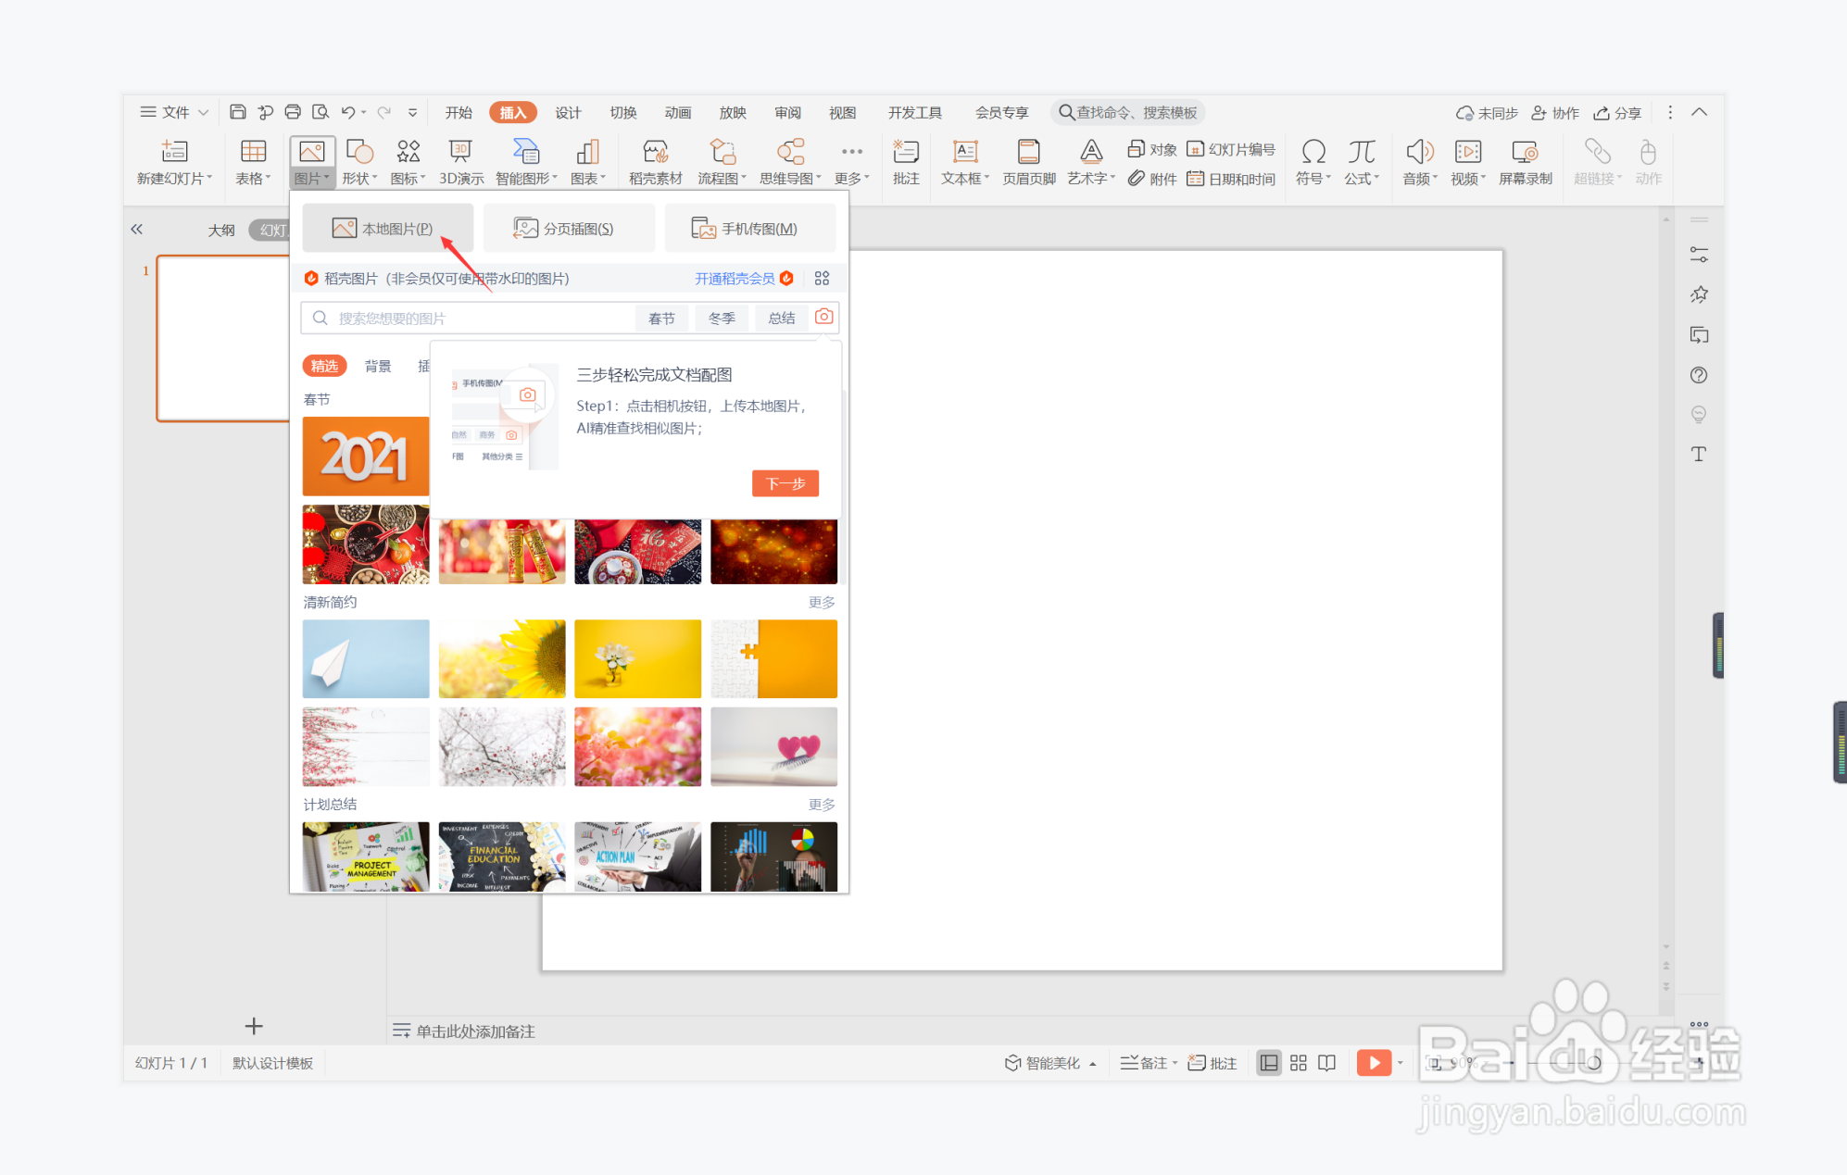The image size is (1847, 1175).
Task: Click the save icon in quick toolbar
Action: coord(238,112)
